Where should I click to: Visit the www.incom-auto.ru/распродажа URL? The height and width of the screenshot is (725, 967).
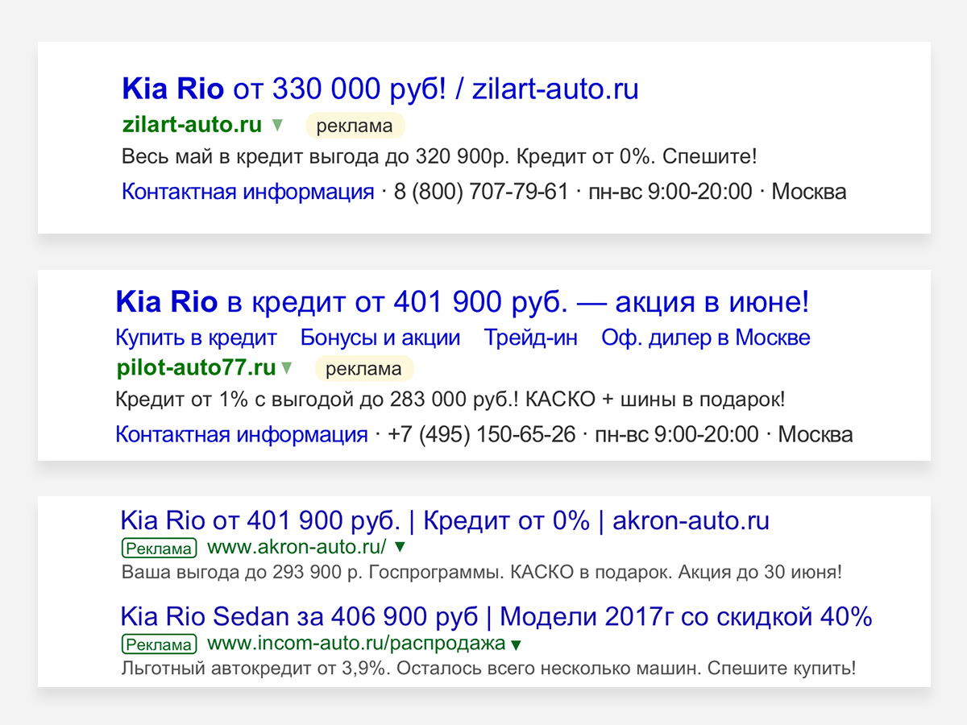pyautogui.click(x=357, y=644)
